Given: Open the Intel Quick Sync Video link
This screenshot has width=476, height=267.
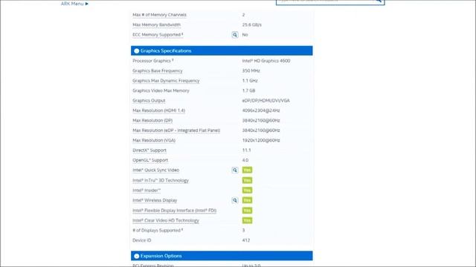Looking at the screenshot, I should point(155,170).
